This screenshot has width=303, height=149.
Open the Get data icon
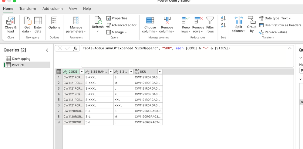click(27, 21)
